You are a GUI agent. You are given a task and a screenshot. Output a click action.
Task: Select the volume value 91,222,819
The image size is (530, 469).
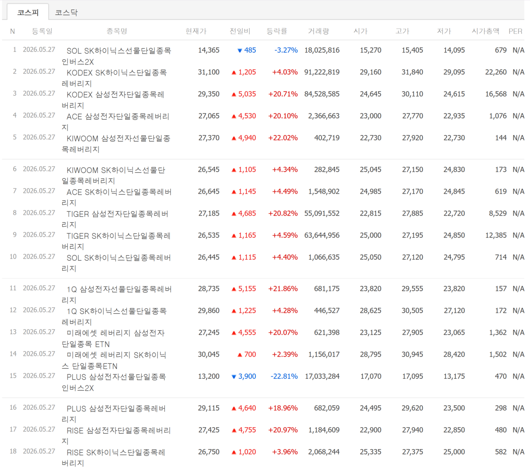[322, 72]
